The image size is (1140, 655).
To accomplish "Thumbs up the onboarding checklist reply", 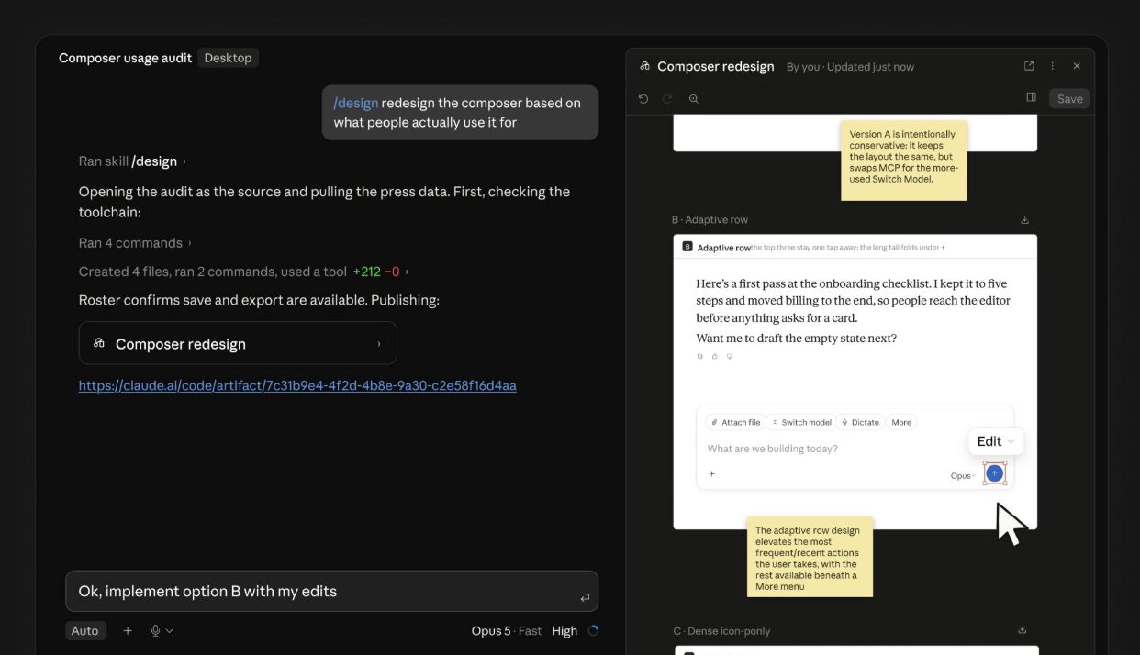I will [715, 356].
